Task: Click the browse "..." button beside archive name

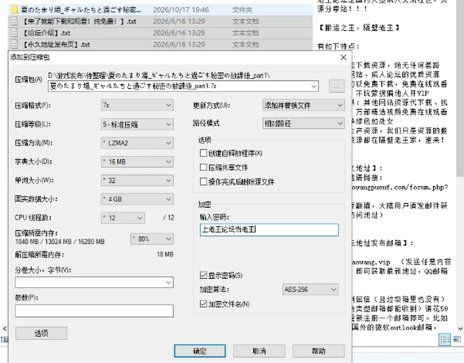Action: click(337, 87)
